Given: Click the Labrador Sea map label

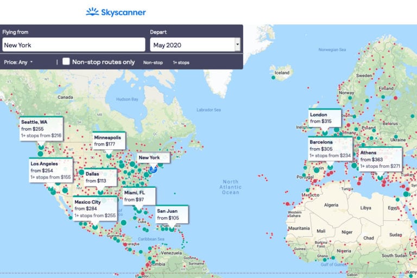Looking at the screenshot, I should pyautogui.click(x=208, y=110).
